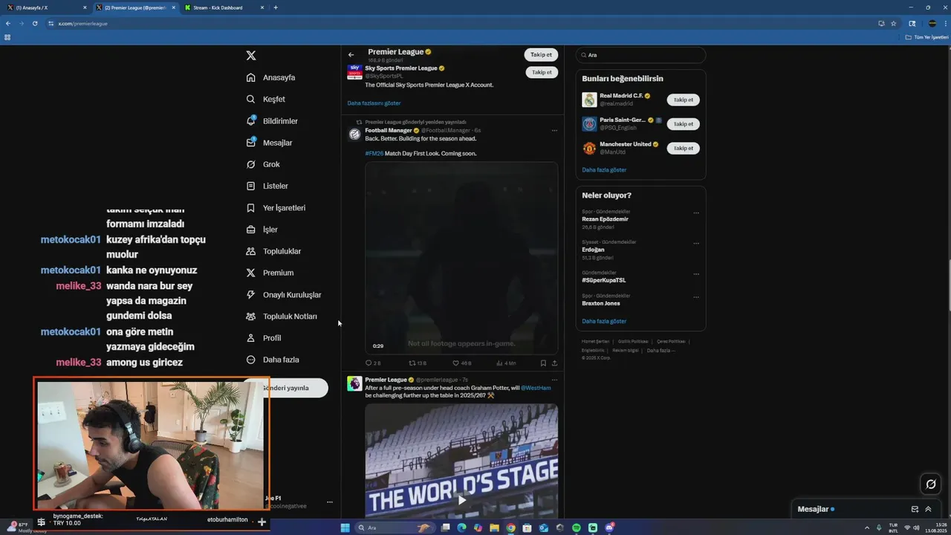Click the Yer İşaretleri bookmark icon
The height and width of the screenshot is (535, 951).
[x=250, y=208]
